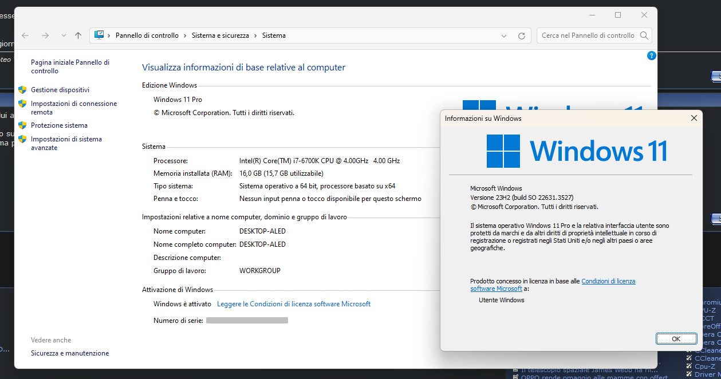Go back with the left arrow button
721x379 pixels.
25,35
